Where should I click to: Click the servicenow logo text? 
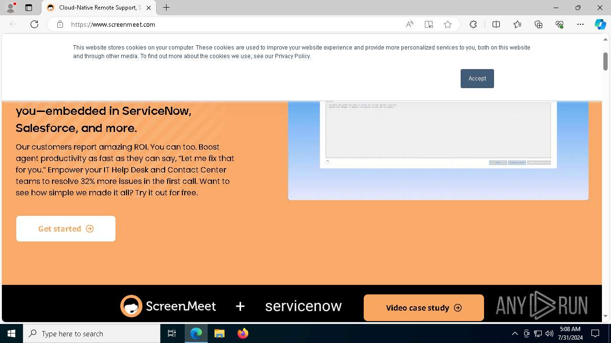click(304, 306)
